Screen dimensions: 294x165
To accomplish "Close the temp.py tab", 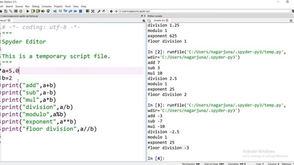I will pyautogui.click(x=9, y=20).
